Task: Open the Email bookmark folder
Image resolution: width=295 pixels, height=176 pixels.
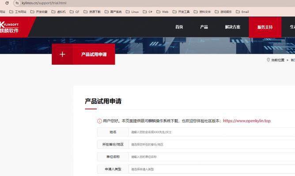Action: point(242,12)
